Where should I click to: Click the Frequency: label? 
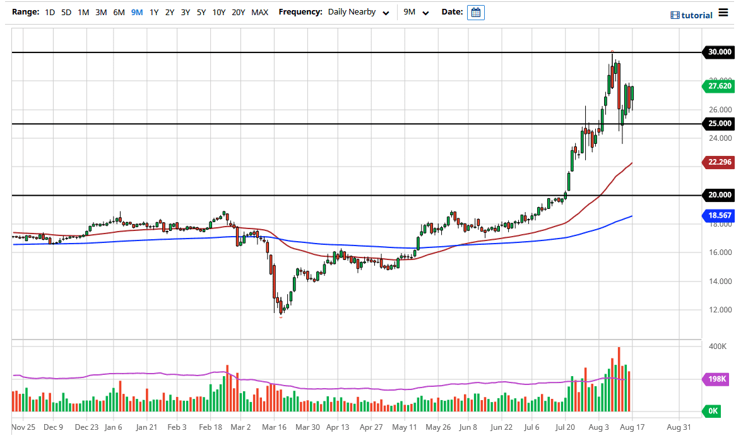point(300,12)
